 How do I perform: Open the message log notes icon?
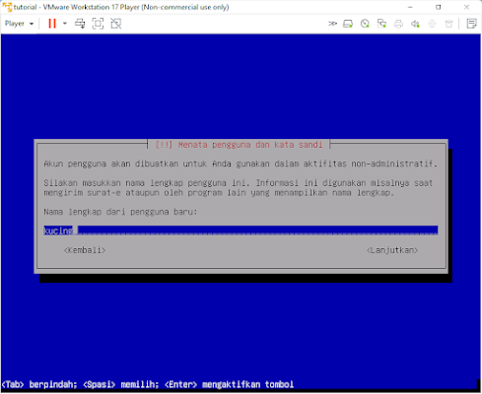pos(471,24)
